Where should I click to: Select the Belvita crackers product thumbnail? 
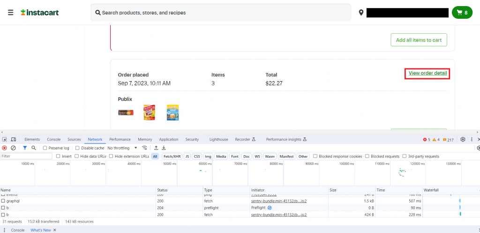pyautogui.click(x=126, y=113)
